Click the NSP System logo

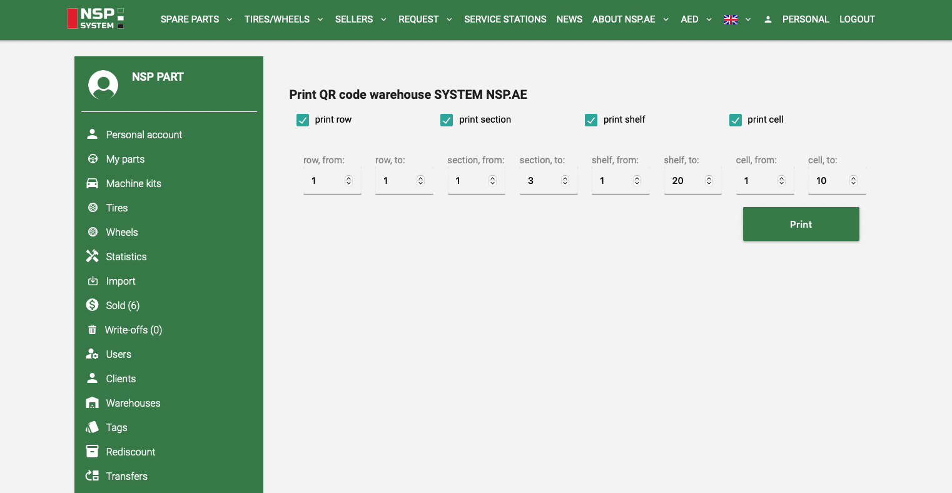point(96,19)
